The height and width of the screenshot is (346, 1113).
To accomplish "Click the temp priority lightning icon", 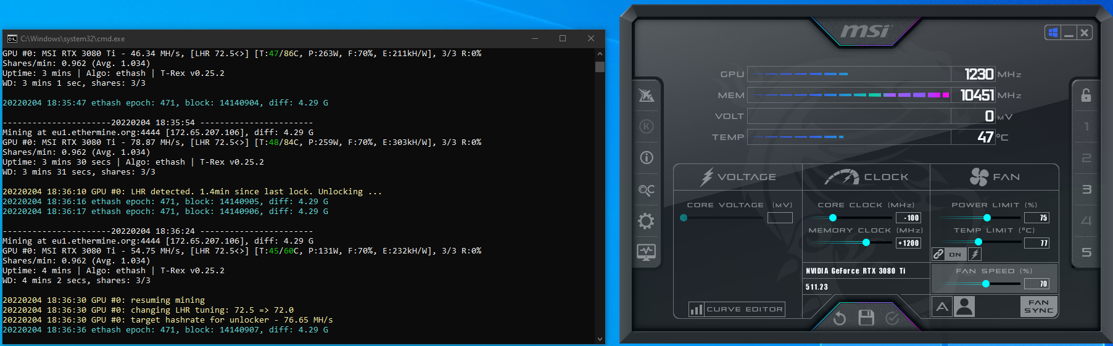I will tap(975, 254).
